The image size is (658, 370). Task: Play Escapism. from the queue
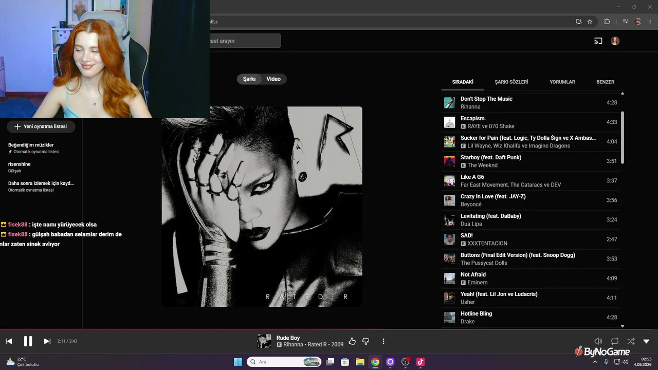tap(531, 122)
